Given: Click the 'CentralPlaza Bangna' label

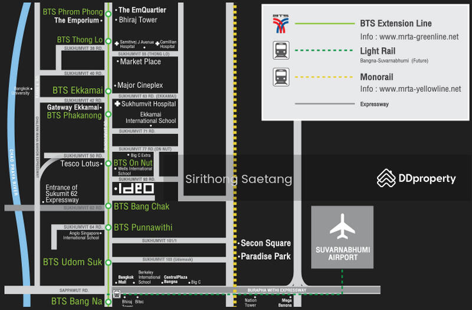Looking at the screenshot, I should [x=175, y=279].
